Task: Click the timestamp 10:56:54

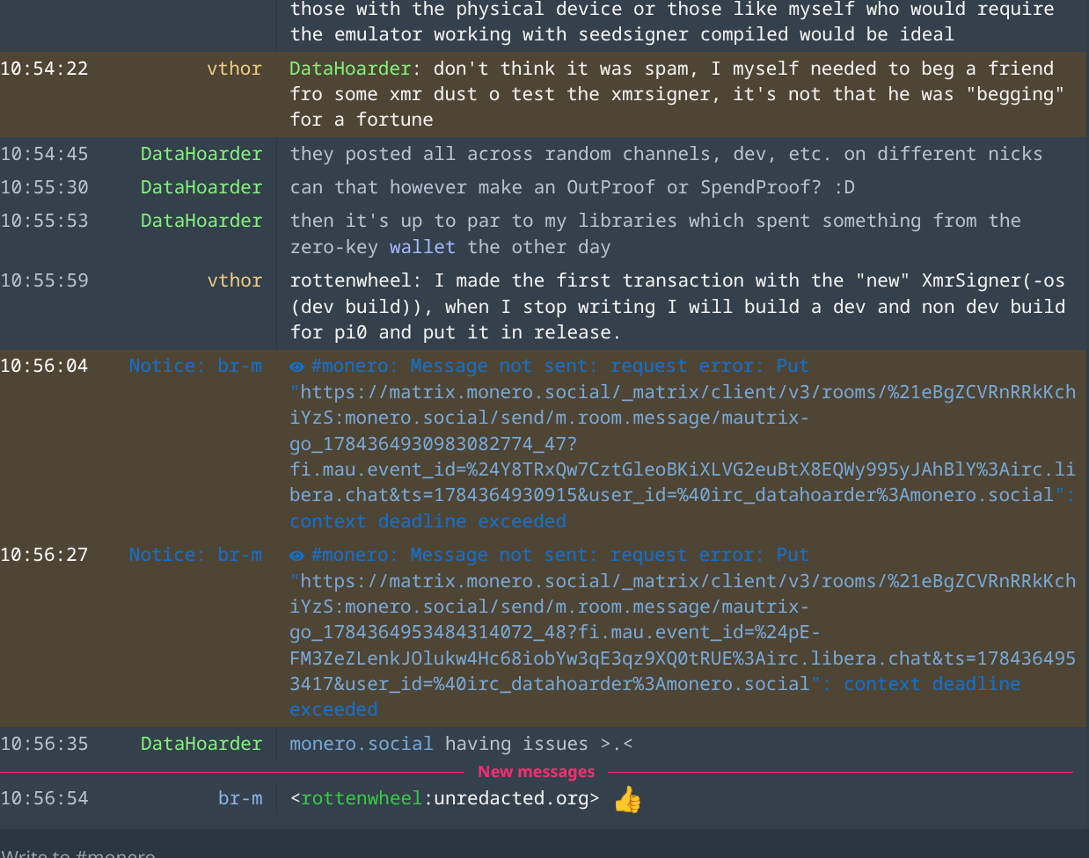Action: coord(44,798)
